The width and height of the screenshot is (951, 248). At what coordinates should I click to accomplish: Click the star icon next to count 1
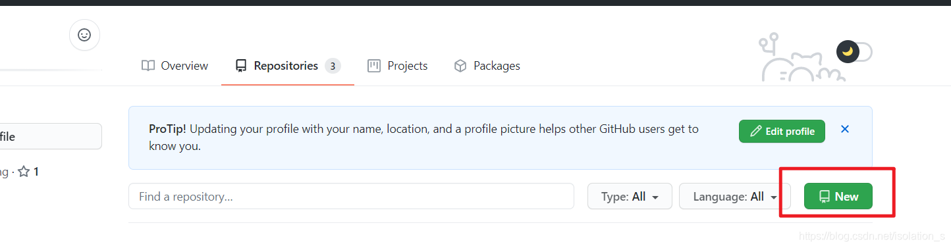pos(24,172)
